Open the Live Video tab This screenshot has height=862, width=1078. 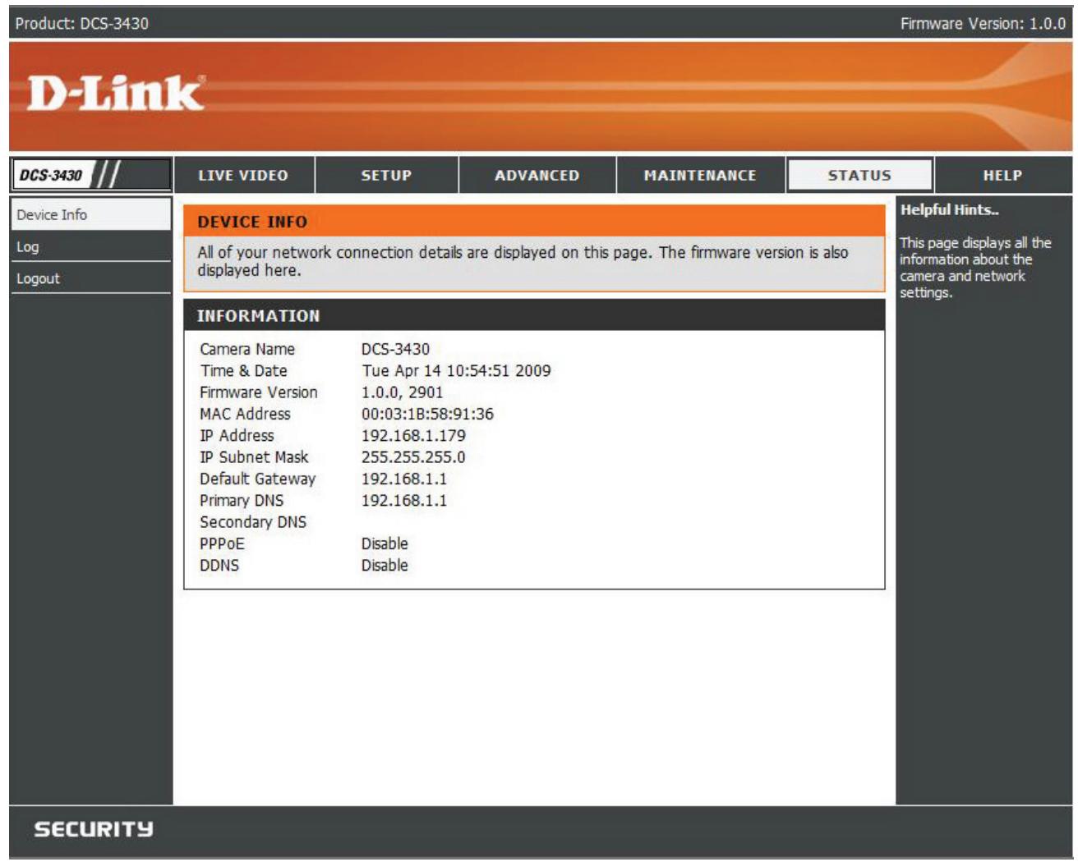(x=244, y=175)
